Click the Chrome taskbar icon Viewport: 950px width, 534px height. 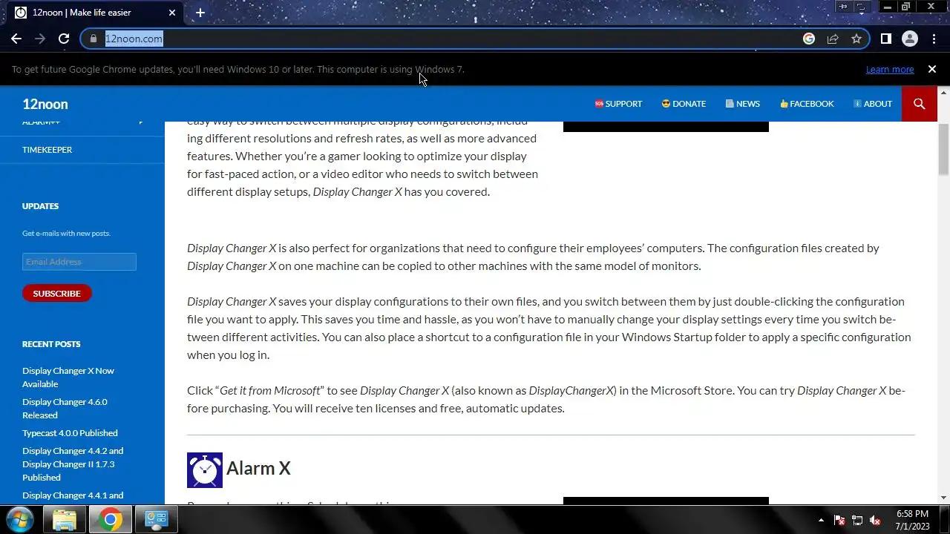(111, 519)
